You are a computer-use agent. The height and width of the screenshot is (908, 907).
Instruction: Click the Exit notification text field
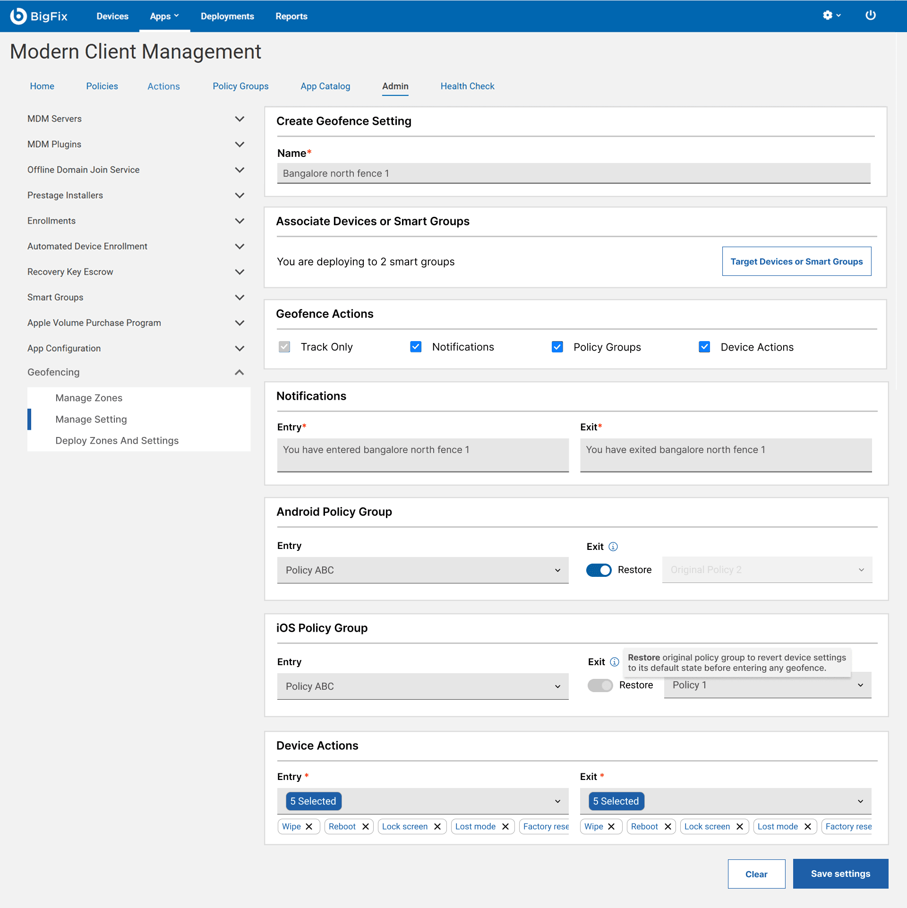click(x=726, y=455)
